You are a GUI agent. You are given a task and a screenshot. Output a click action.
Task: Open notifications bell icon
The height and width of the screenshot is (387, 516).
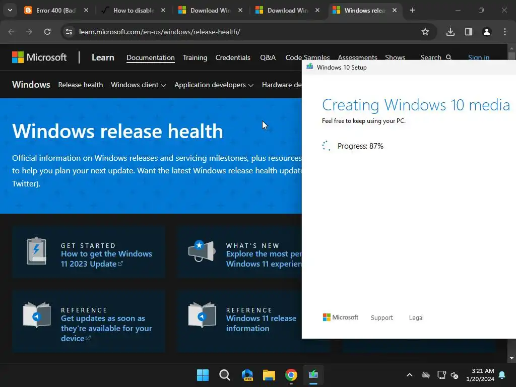click(x=502, y=375)
